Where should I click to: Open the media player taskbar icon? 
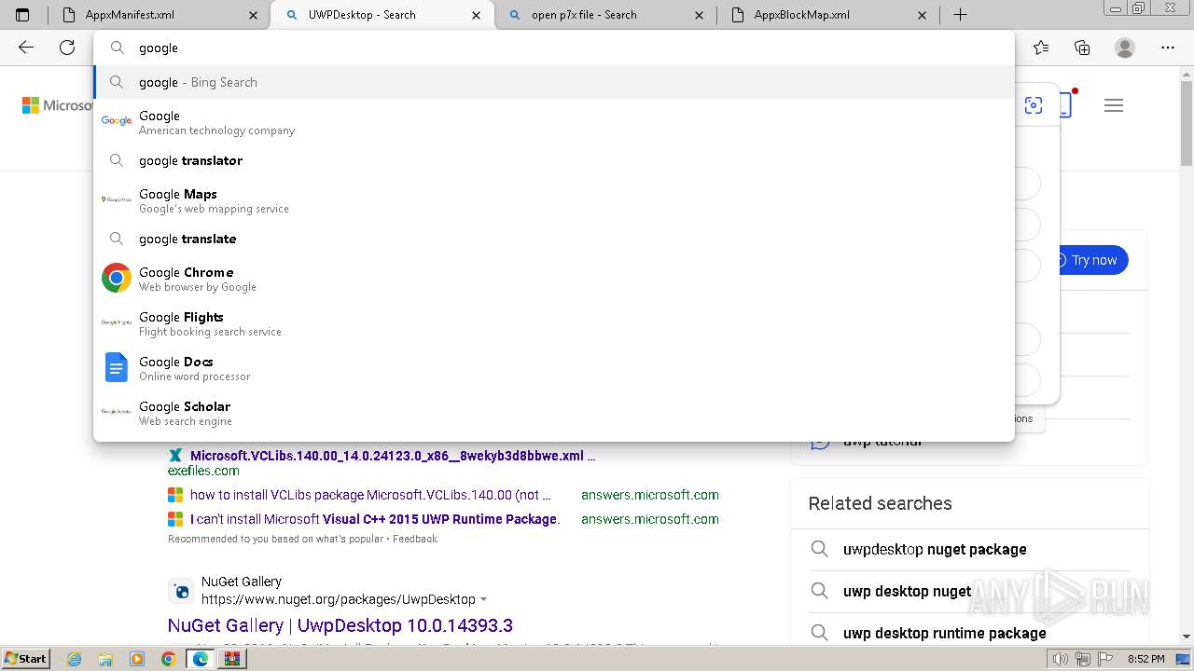click(137, 659)
